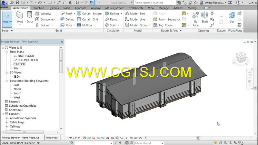This screenshot has width=258, height=145.
Task: Click the Open file icon
Action: coord(12,3)
